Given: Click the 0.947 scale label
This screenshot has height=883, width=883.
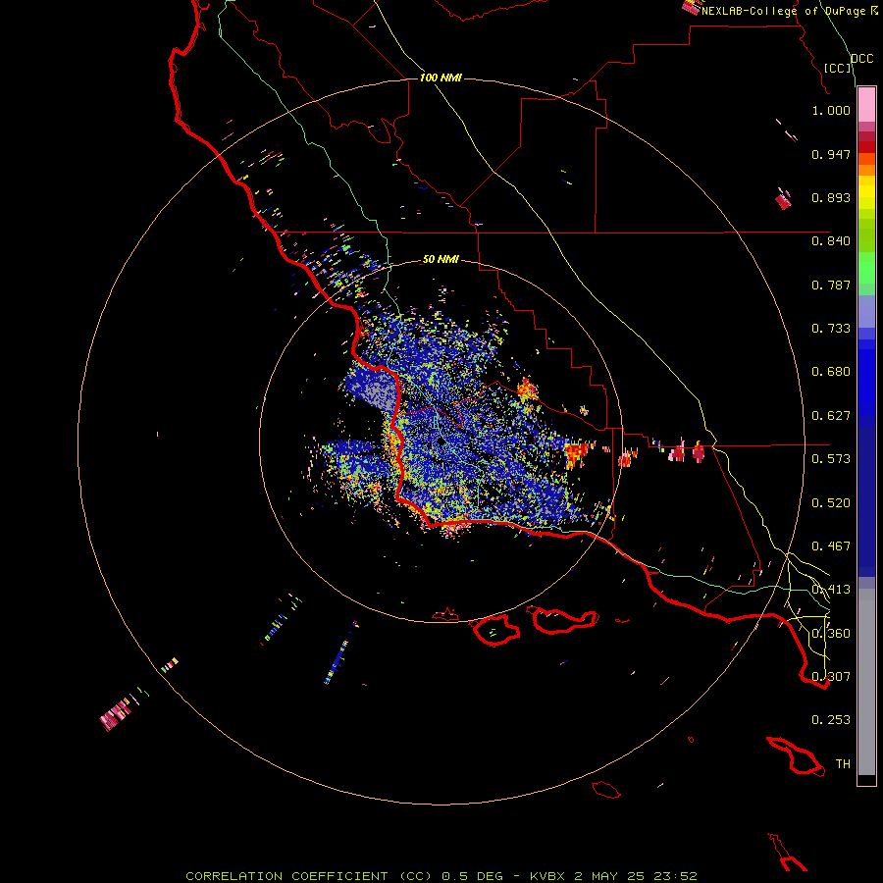Looking at the screenshot, I should point(831,154).
